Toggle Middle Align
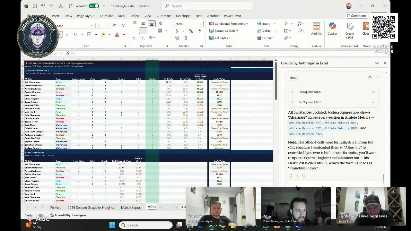The width and height of the screenshot is (411, 231). click(143, 23)
